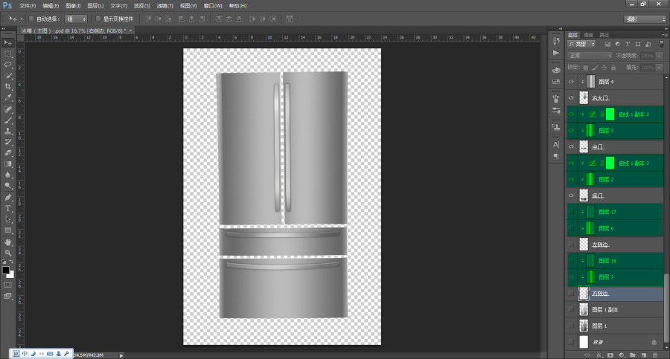The image size is (670, 359).
Task: Open the layer filter 类型 dropdown
Action: click(581, 45)
